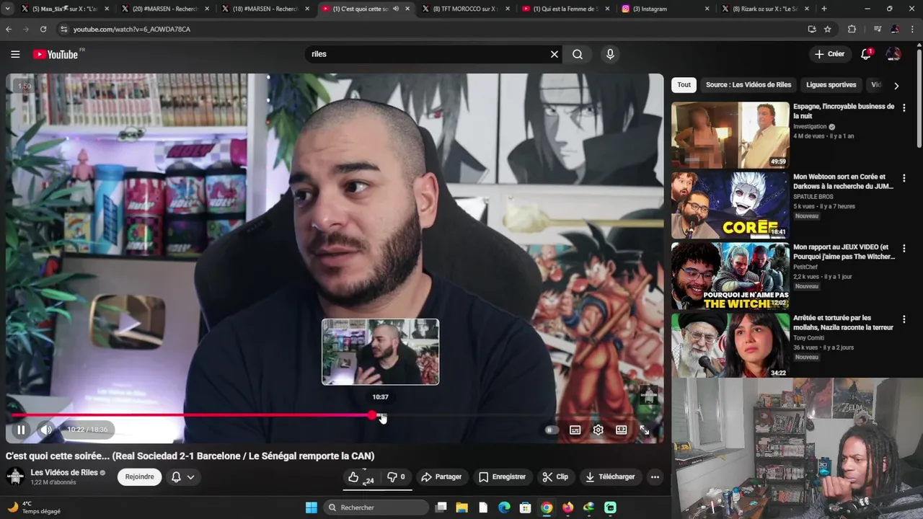Open options menu for Espagne video
Image resolution: width=923 pixels, height=519 pixels.
(904, 107)
